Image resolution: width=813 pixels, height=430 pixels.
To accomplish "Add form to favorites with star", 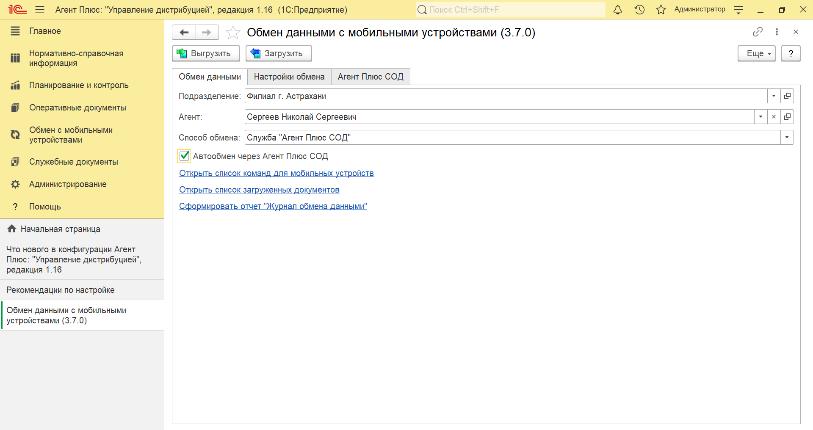I will pos(233,32).
